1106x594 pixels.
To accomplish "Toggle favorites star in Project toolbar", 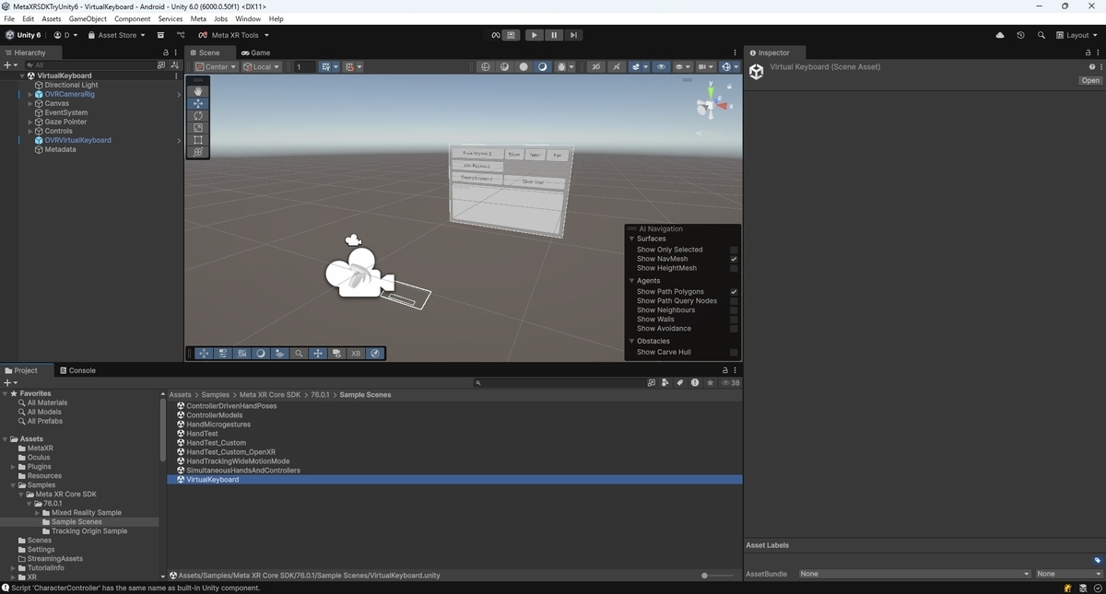I will [709, 382].
